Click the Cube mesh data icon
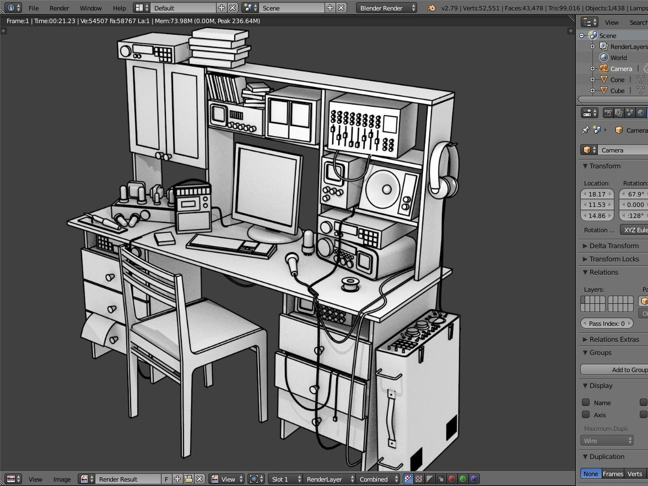This screenshot has width=648, height=486. coord(640,90)
